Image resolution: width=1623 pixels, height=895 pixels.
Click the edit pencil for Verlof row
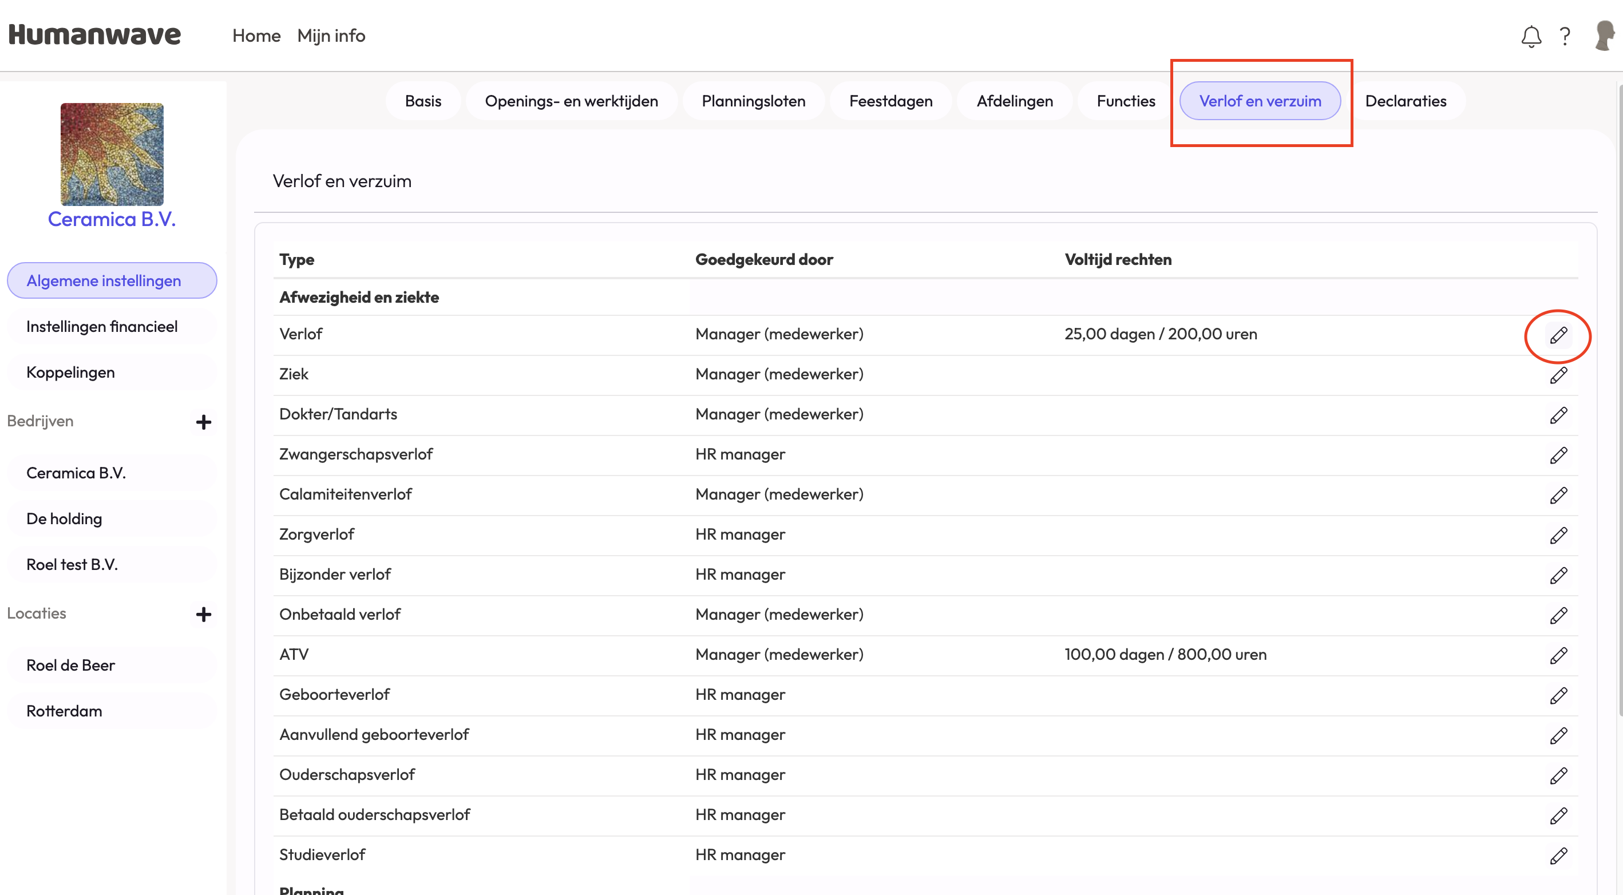click(1558, 335)
